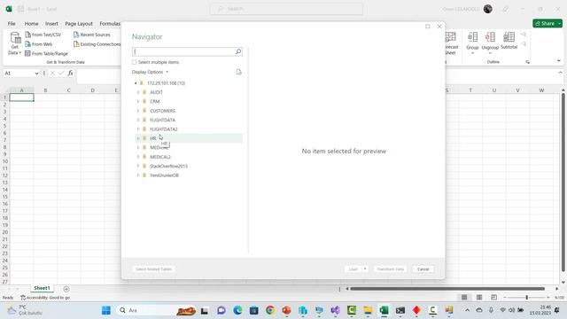Screen dimensions: 567x319
Task: Click the Cancel button in Navigator
Action: (423, 269)
